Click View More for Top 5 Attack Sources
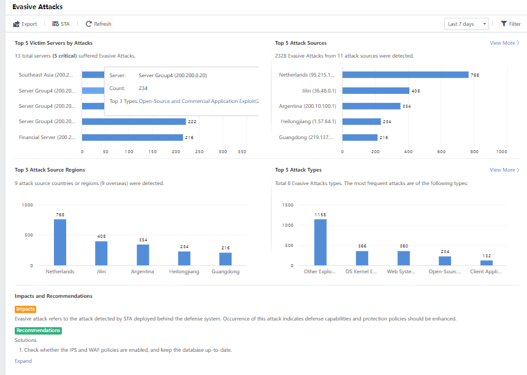Image resolution: width=527 pixels, height=375 pixels. tap(504, 43)
